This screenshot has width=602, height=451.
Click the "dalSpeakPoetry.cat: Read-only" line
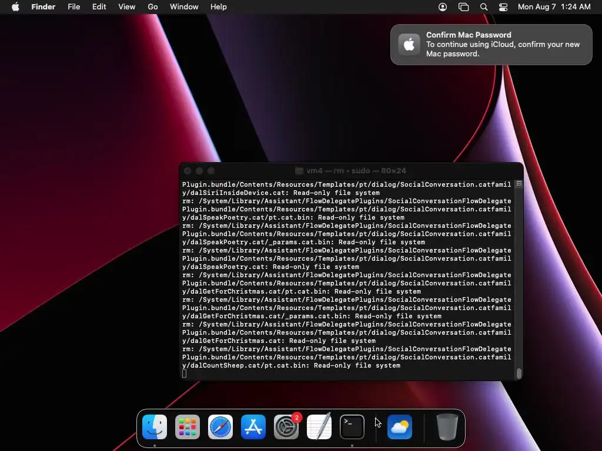270,267
